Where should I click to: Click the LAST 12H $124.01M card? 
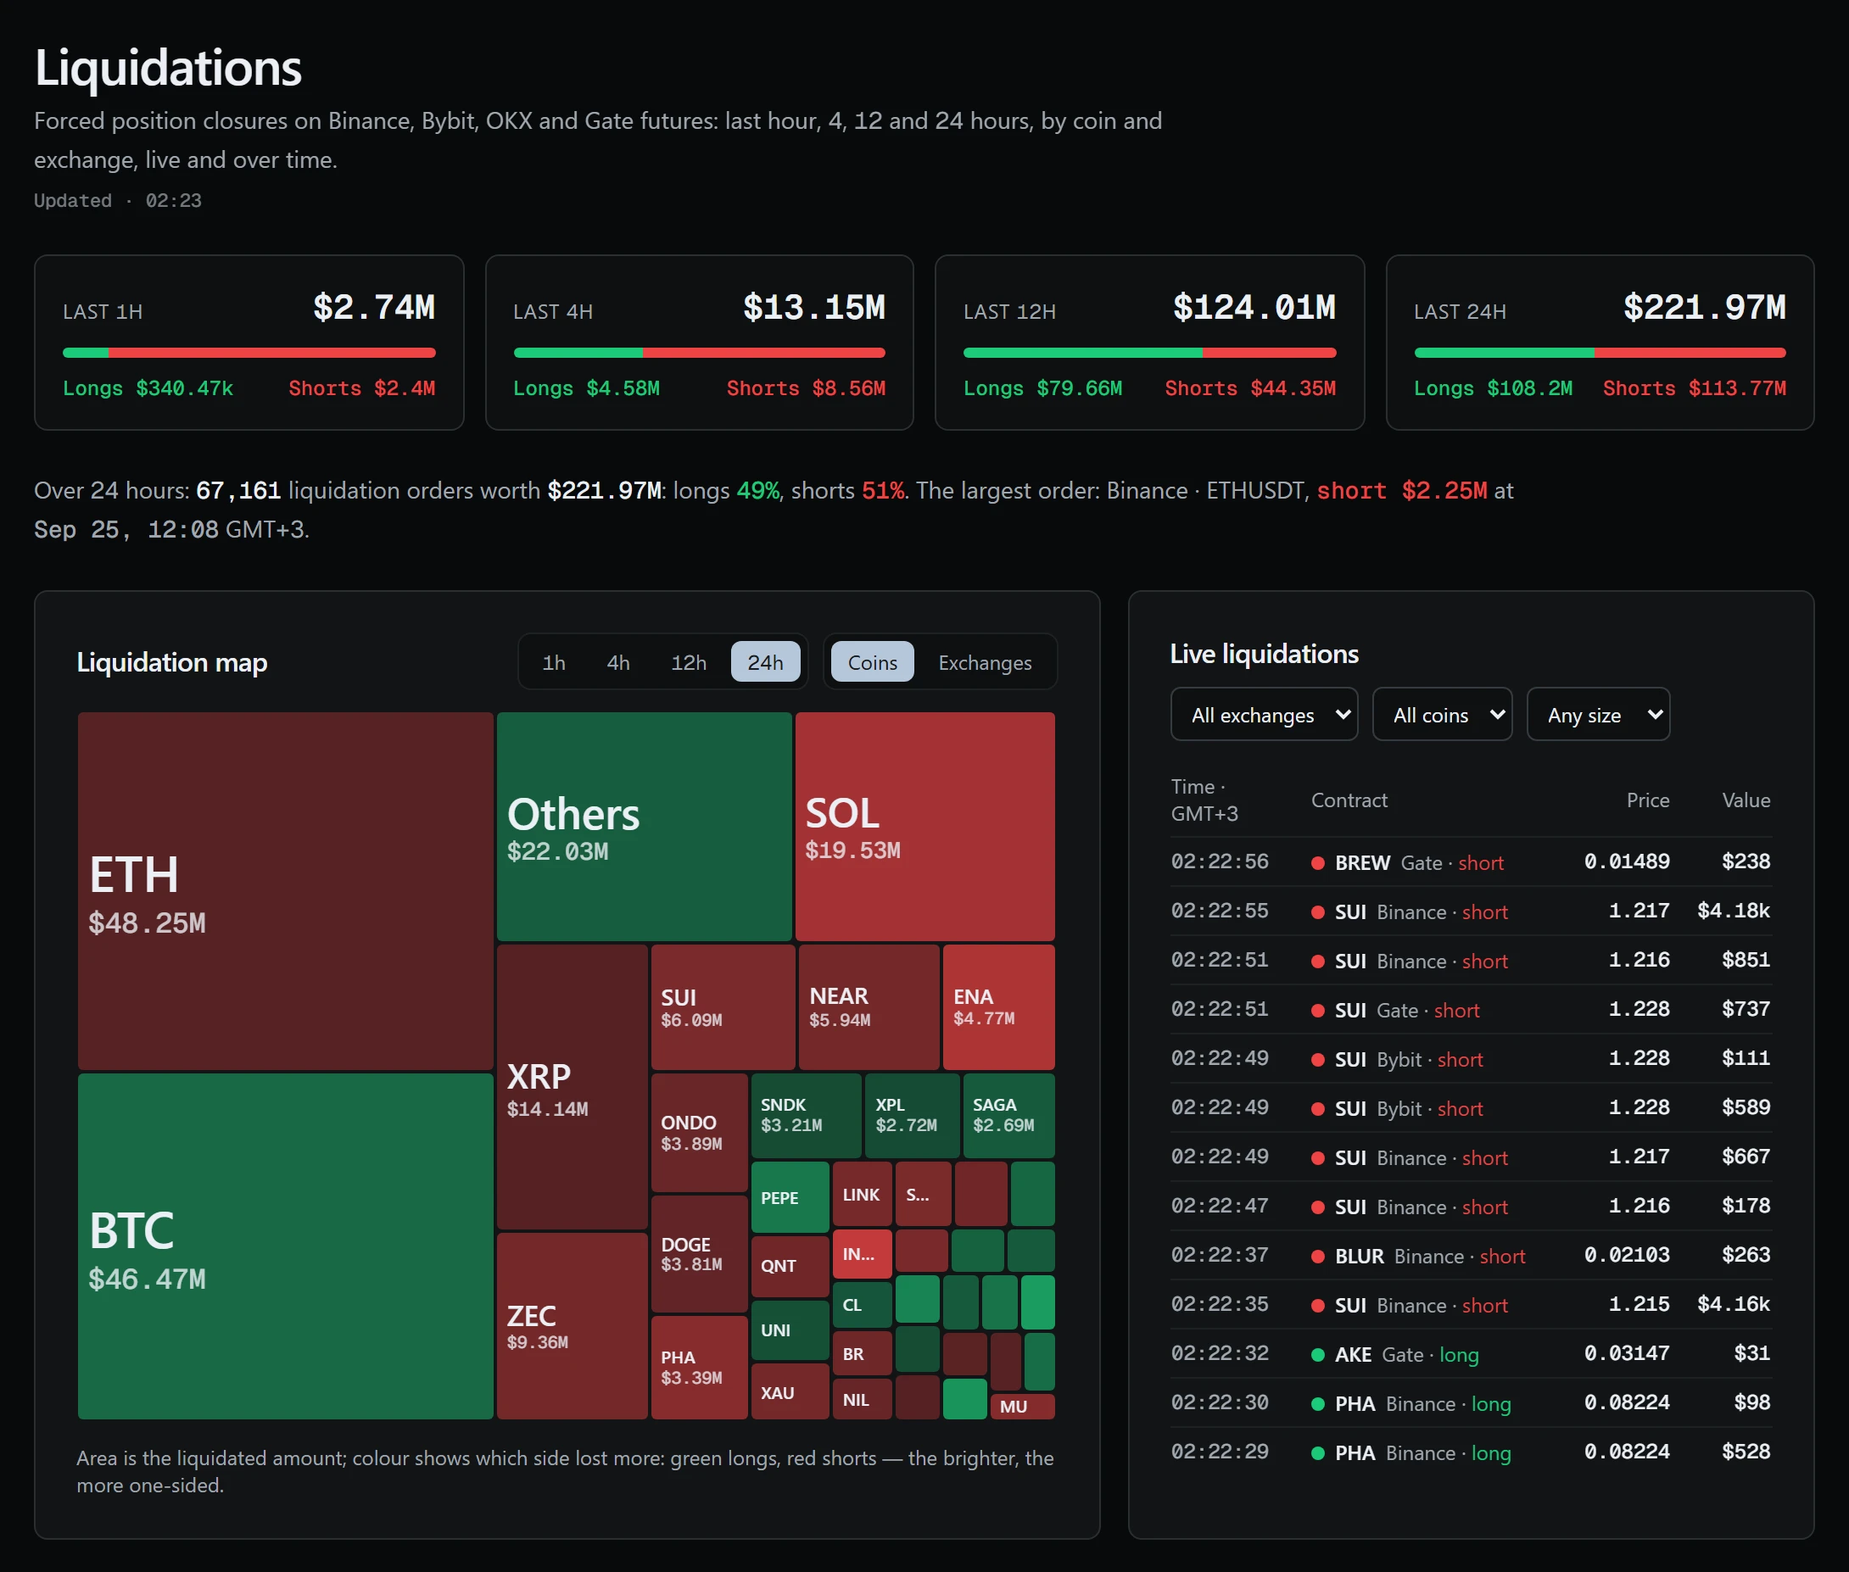click(x=1149, y=343)
